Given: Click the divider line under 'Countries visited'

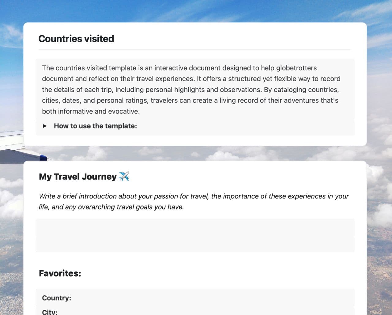Looking at the screenshot, I should click(195, 50).
